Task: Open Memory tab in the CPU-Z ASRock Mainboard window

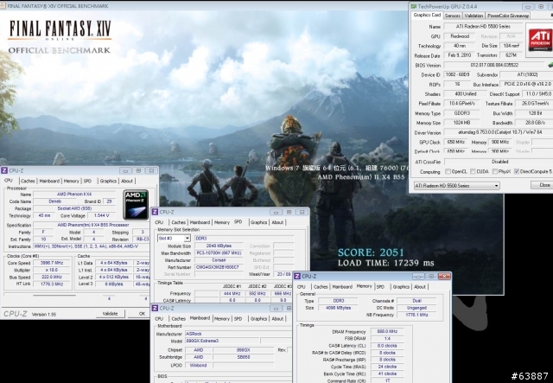Action: (x=222, y=318)
